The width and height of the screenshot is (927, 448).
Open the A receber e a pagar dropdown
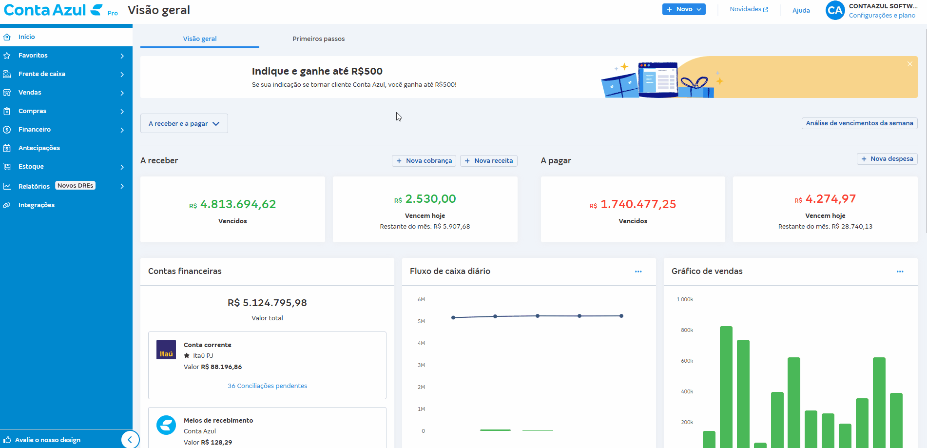(184, 124)
